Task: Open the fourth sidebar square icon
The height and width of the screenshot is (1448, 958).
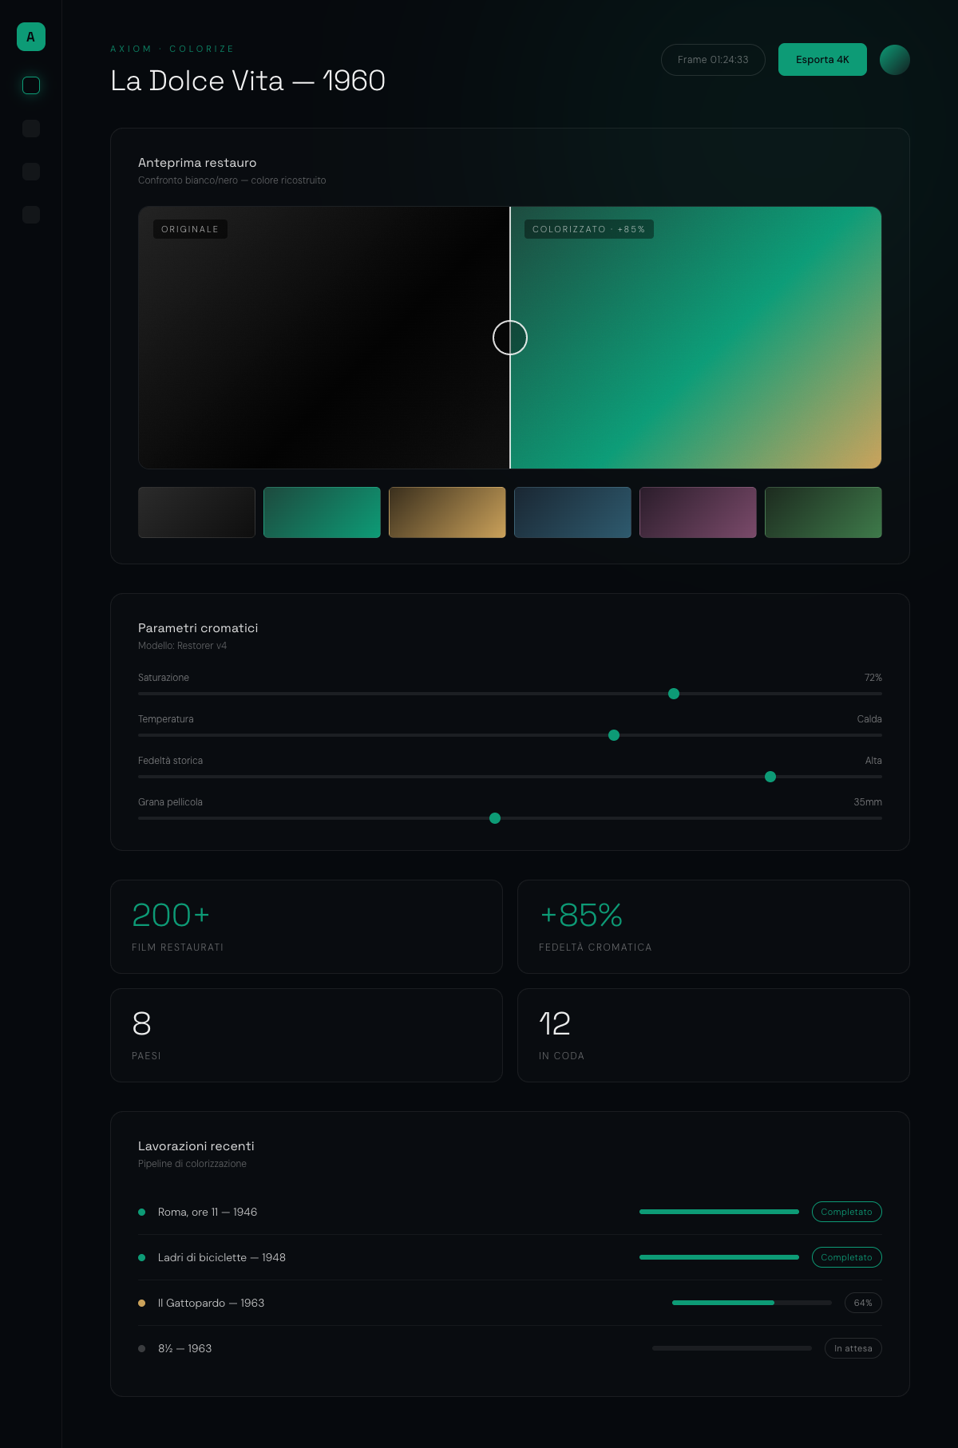Action: coord(31,215)
